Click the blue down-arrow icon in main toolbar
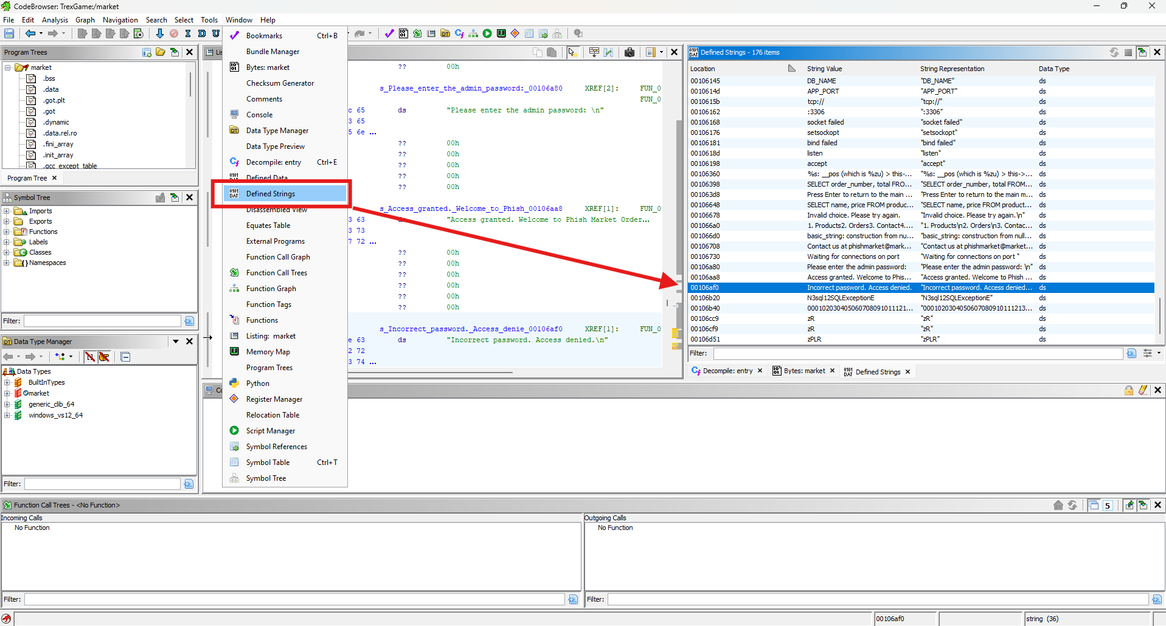The image size is (1166, 626). pyautogui.click(x=159, y=33)
